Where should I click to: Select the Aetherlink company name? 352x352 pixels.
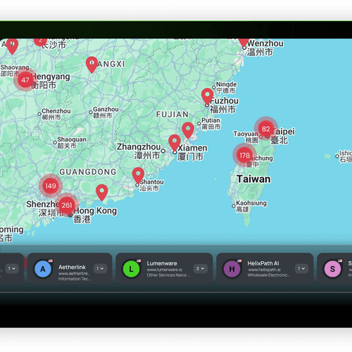click(72, 267)
